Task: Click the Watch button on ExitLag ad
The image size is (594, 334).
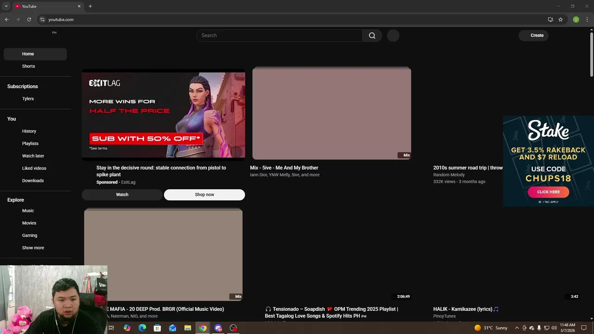Action: coord(122,195)
